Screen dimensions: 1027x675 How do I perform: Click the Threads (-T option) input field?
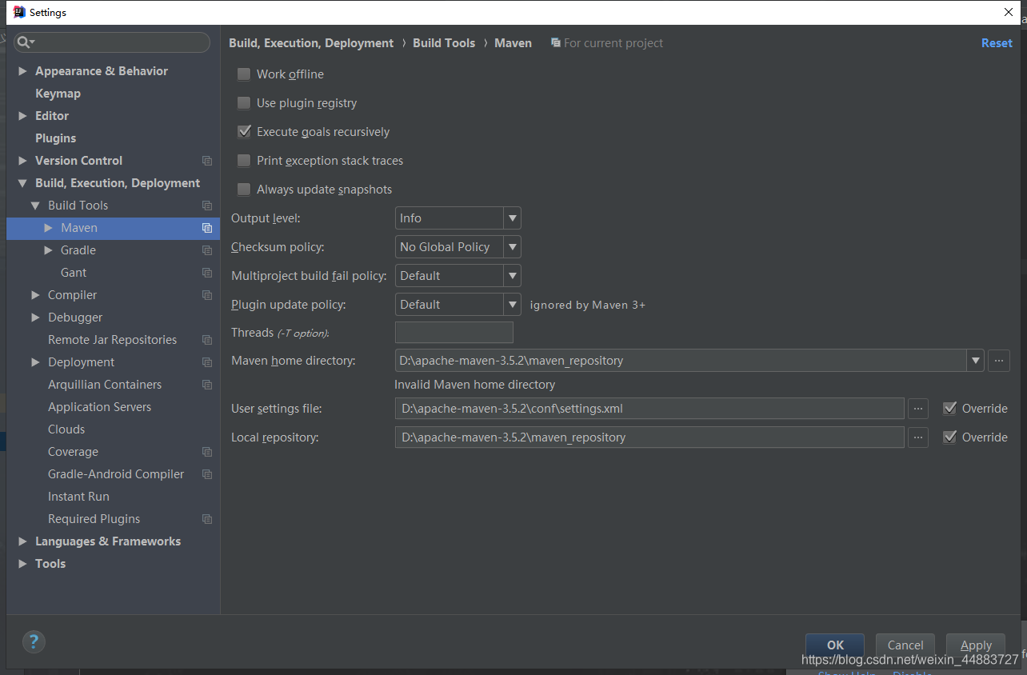coord(454,332)
